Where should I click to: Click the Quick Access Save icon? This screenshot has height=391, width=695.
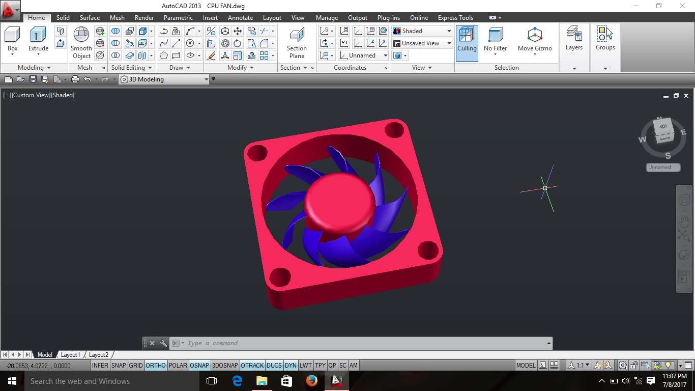[x=33, y=79]
